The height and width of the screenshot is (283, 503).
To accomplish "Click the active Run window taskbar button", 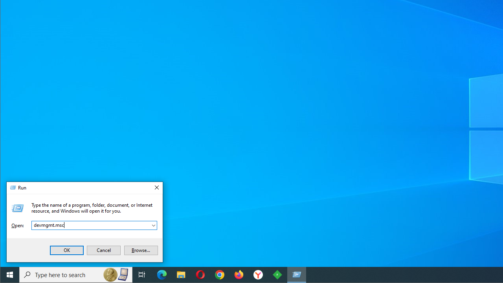I will coord(297,275).
